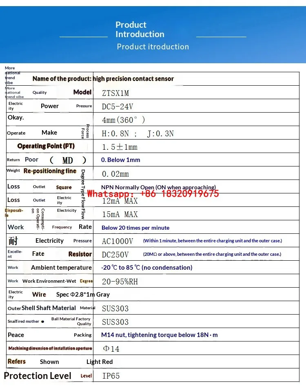This screenshot has width=306, height=388.
Task: Click the 'Protection Level' label
Action: [x=38, y=376]
